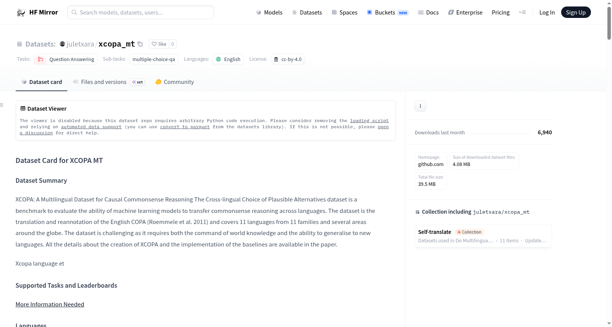612x327 pixels.
Task: Click the Dataset Summary heading
Action: (x=41, y=180)
